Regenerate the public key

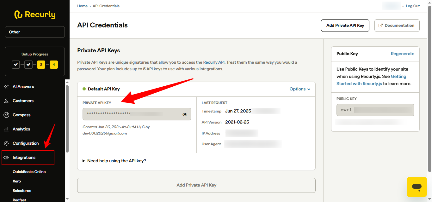403,54
